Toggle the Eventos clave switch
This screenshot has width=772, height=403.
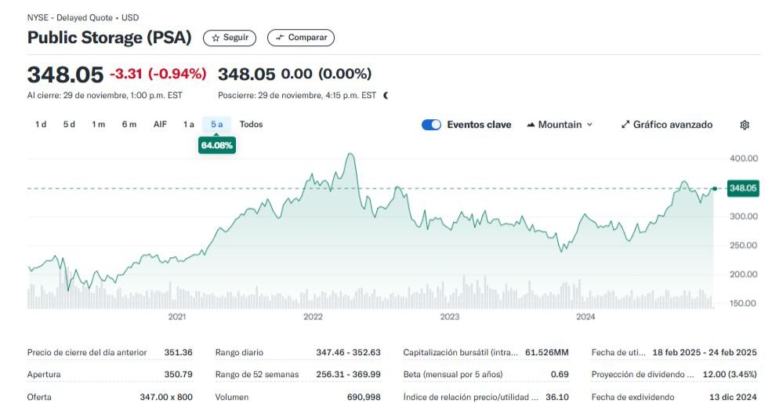coord(431,125)
